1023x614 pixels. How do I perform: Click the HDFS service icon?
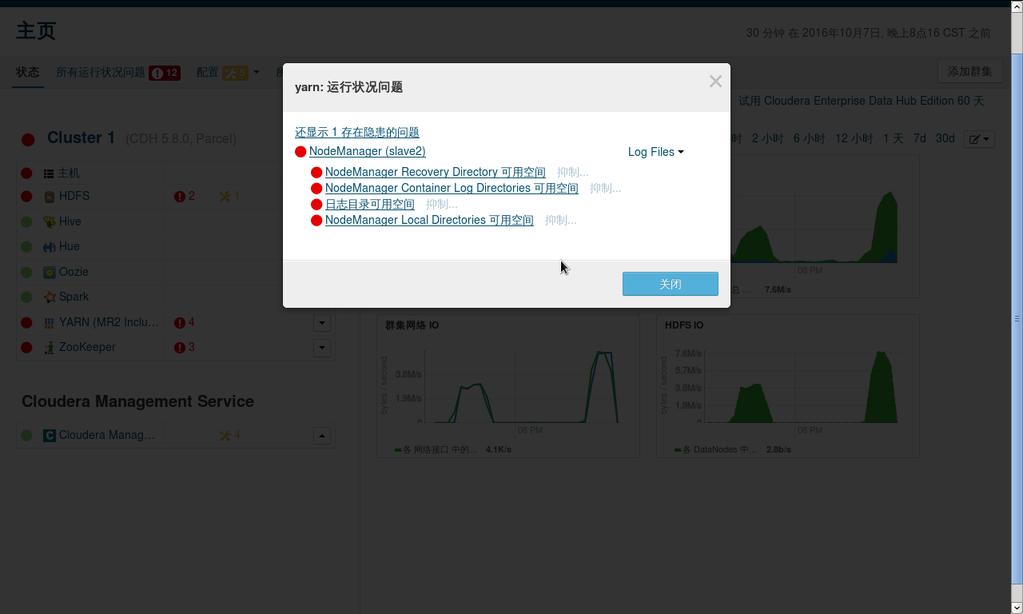point(49,197)
